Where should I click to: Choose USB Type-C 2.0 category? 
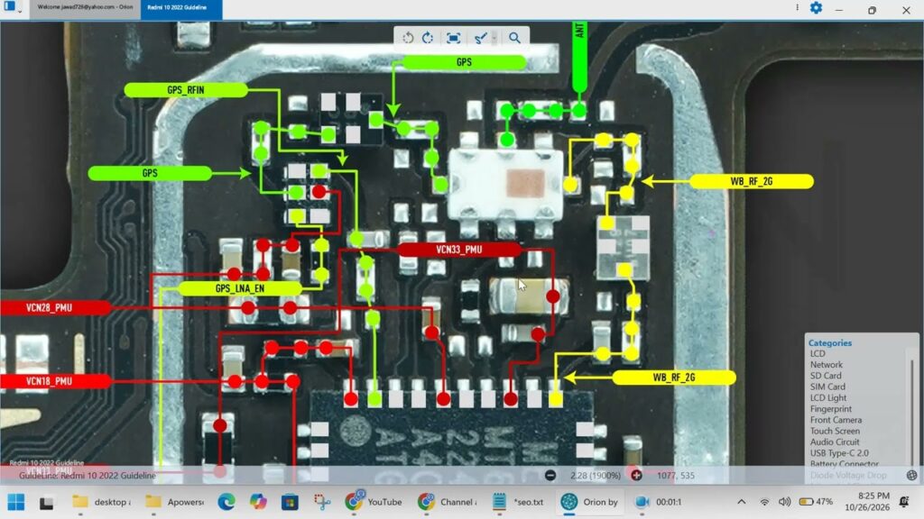(839, 453)
